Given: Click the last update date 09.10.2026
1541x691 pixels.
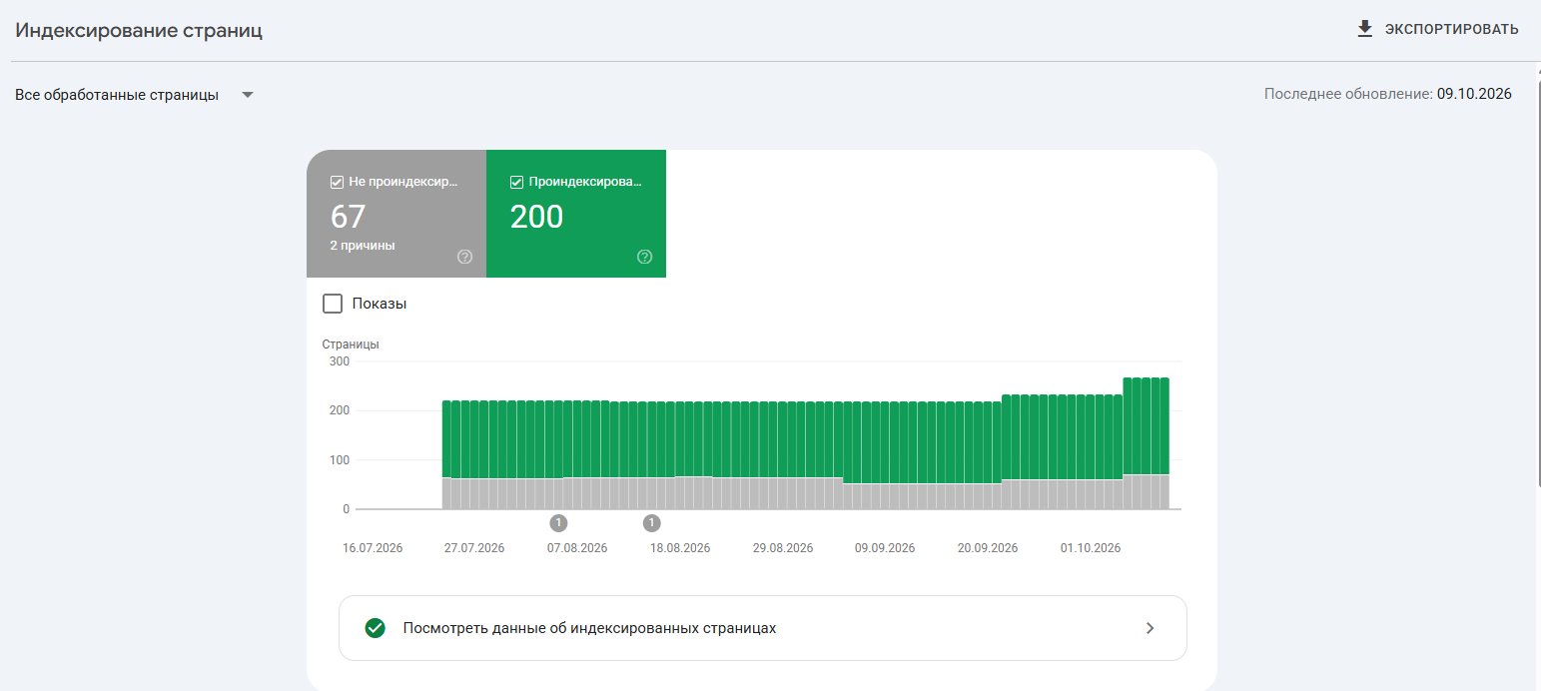Looking at the screenshot, I should point(1474,95).
